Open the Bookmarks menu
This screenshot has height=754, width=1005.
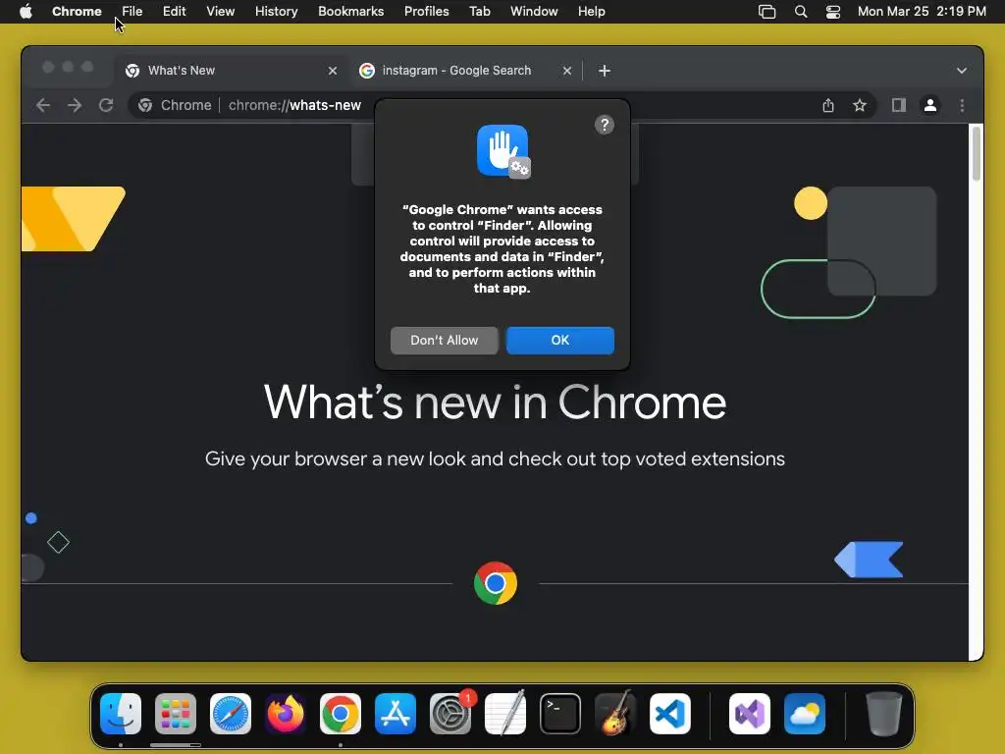point(351,12)
